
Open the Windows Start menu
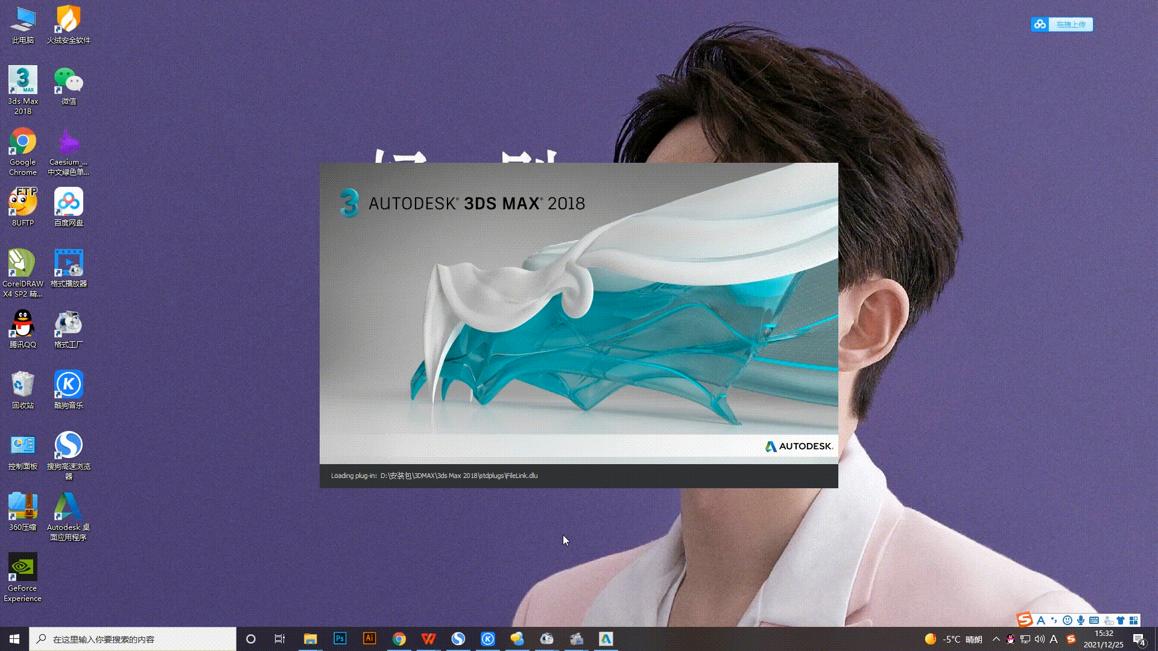pos(14,638)
